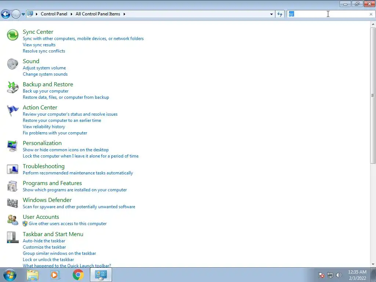The image size is (376, 282).
Task: Select the Control Panel breadcrumb
Action: click(x=54, y=14)
